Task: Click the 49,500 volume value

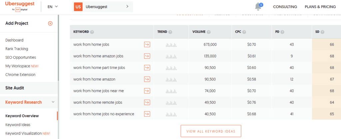Action: tap(210, 102)
